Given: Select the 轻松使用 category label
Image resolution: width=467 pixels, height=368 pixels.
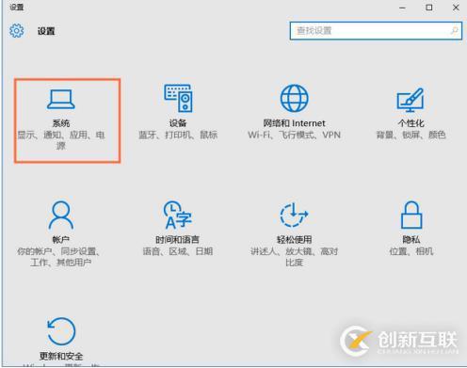Looking at the screenshot, I should pos(294,240).
